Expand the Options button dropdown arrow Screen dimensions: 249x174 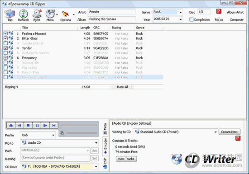click(74, 14)
